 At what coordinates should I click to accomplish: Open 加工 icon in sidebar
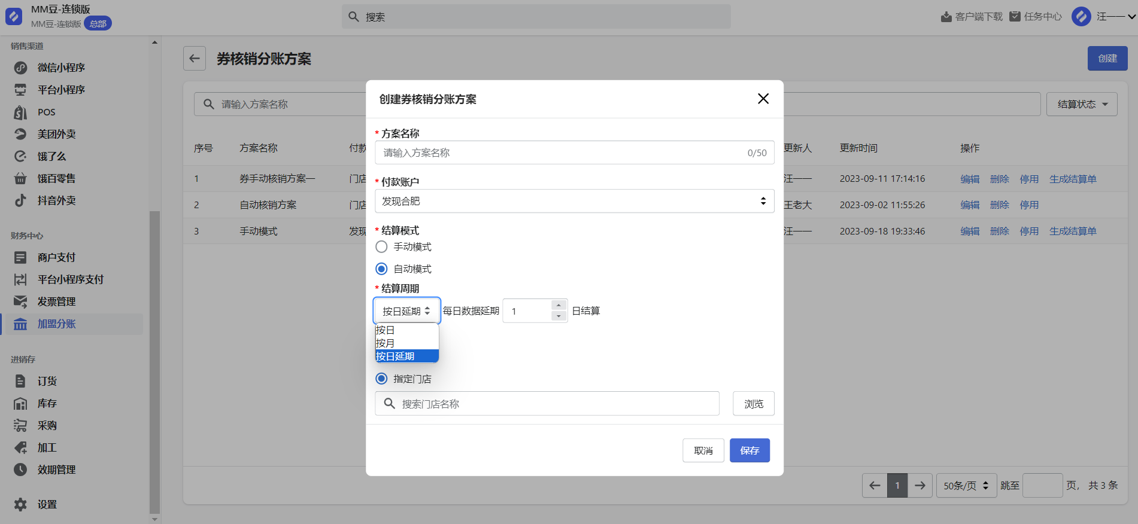tap(20, 447)
